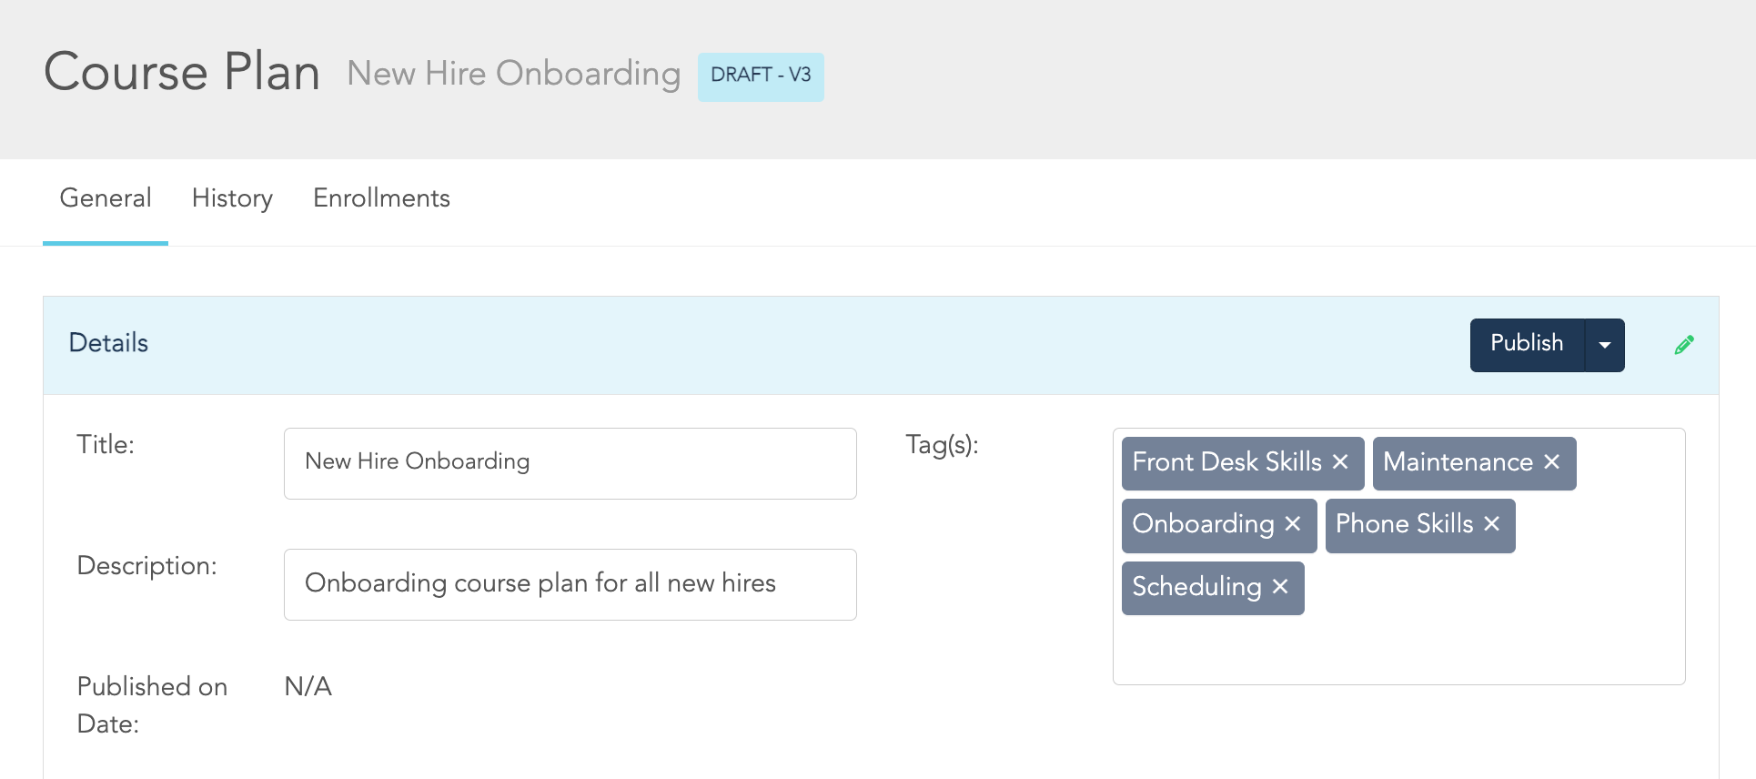Remove the Onboarding tag
Screen dimensions: 1756x779
pyautogui.click(x=1292, y=524)
